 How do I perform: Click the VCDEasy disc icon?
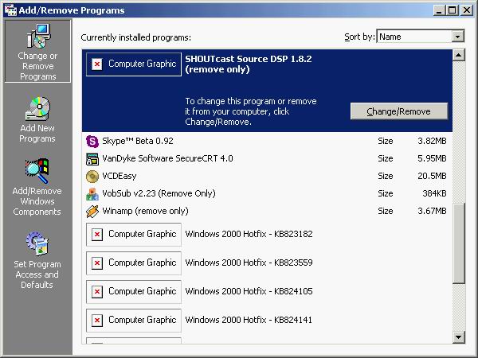pos(92,177)
